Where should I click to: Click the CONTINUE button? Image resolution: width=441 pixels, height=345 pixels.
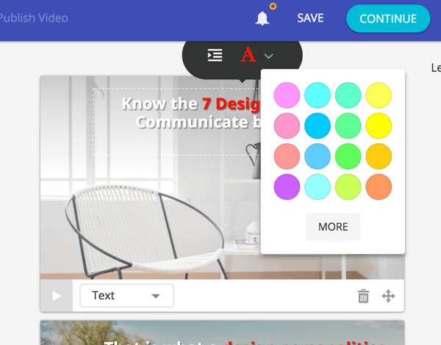click(388, 18)
